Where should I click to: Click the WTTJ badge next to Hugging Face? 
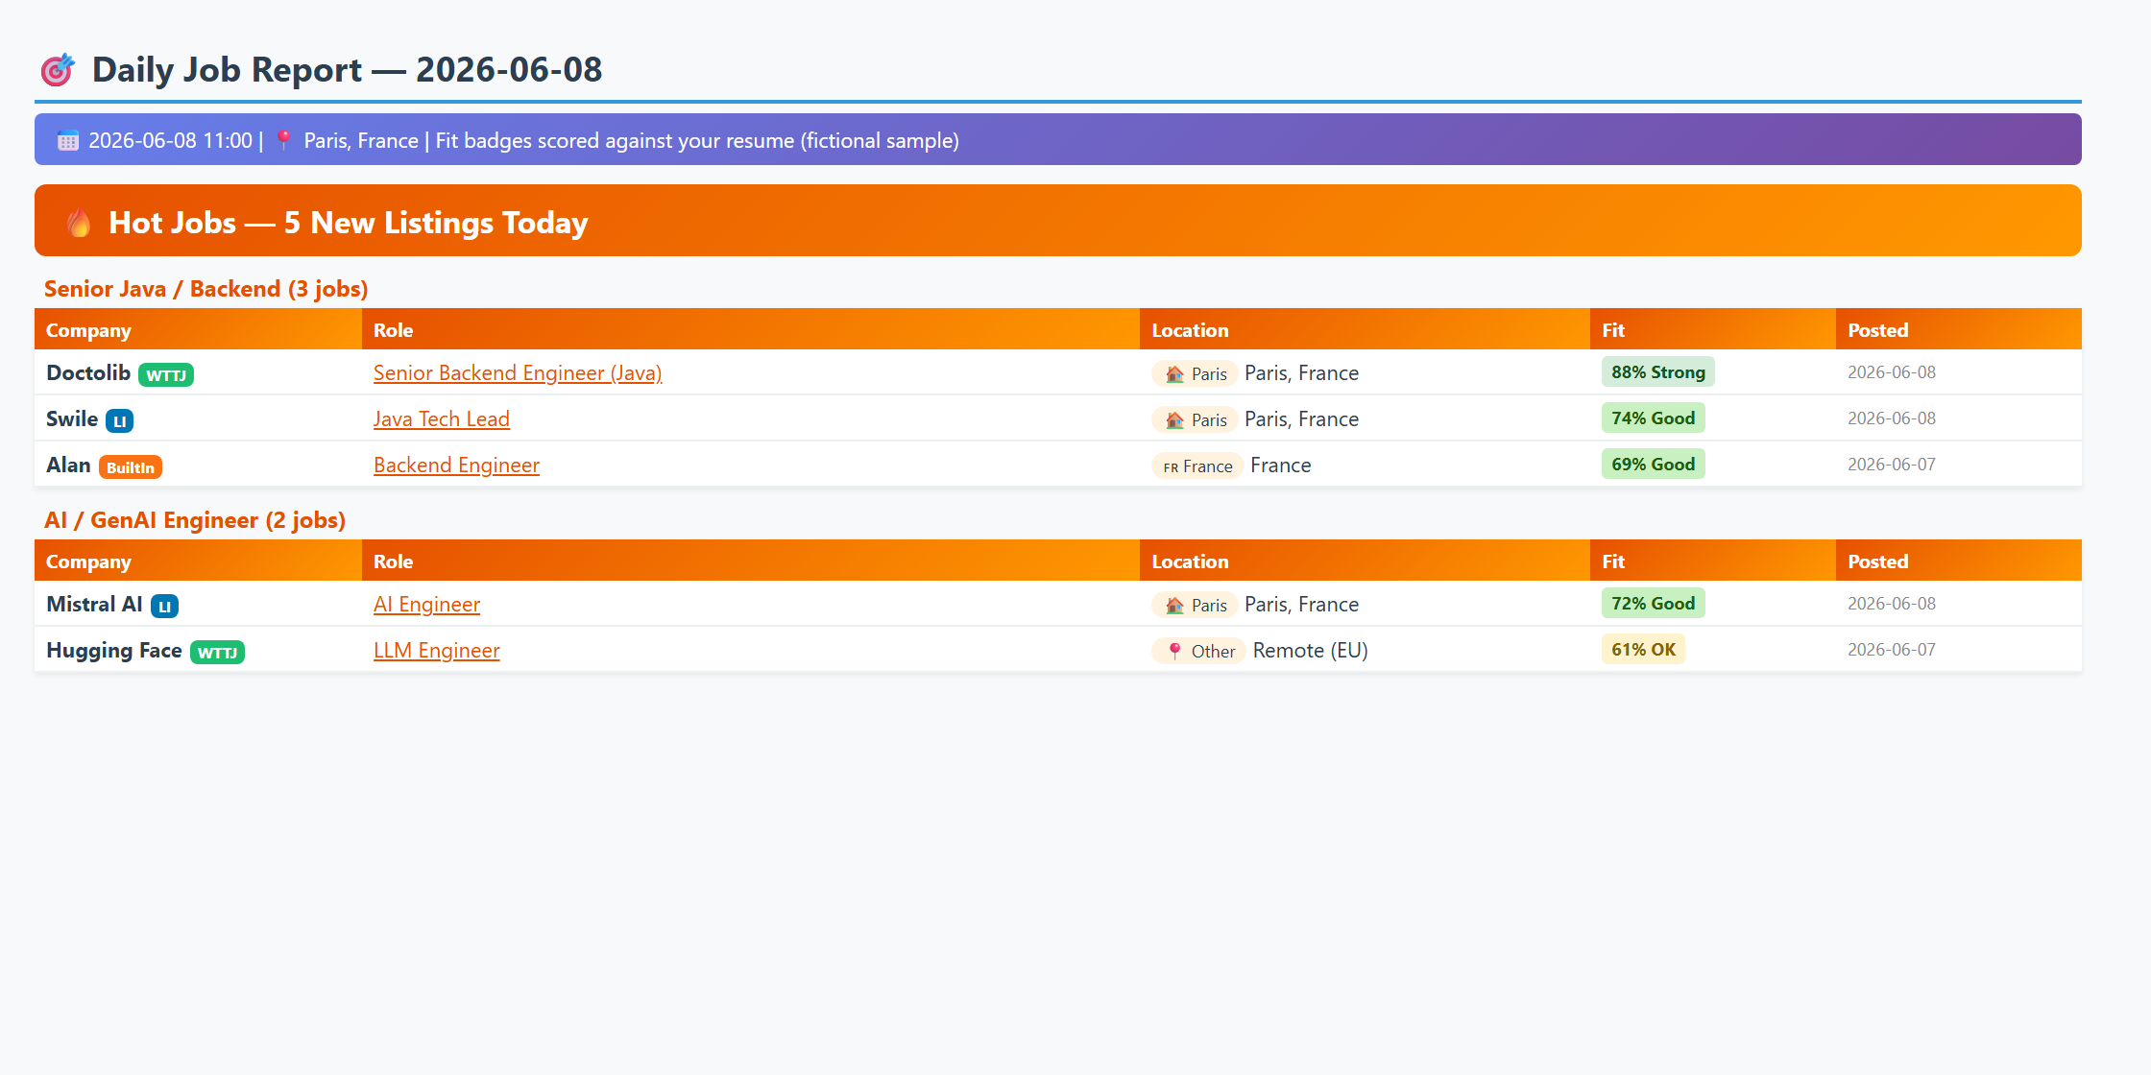[217, 653]
